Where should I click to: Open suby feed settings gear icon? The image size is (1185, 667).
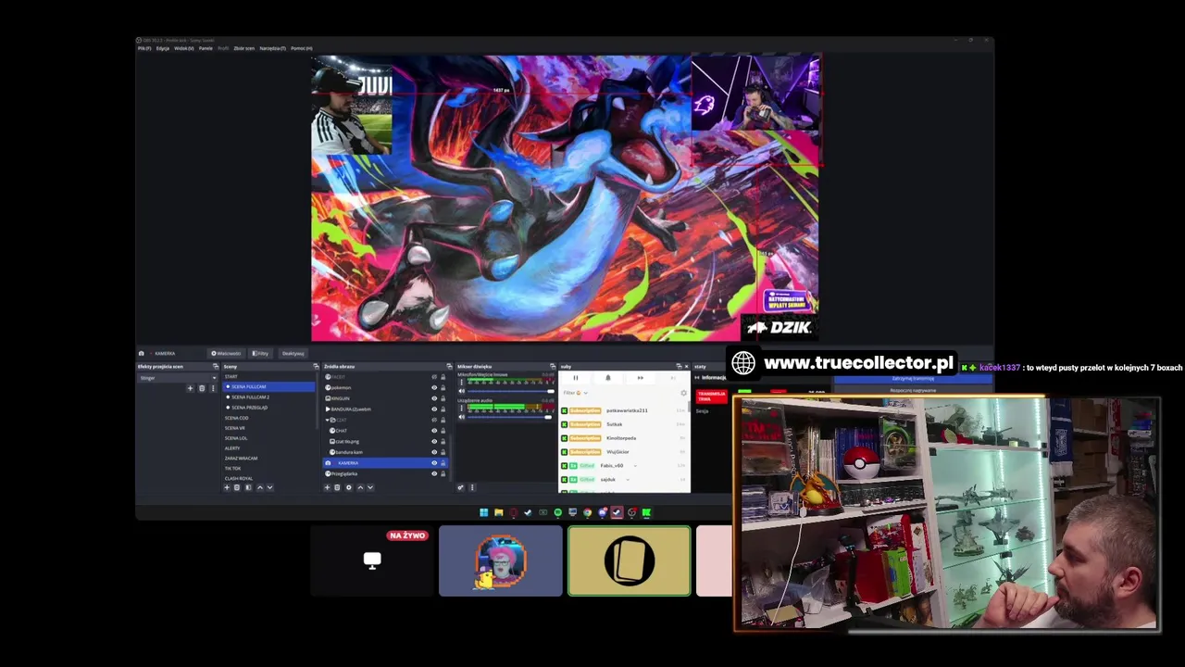click(x=683, y=393)
